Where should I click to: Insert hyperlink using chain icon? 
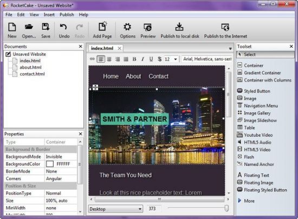click(92, 59)
